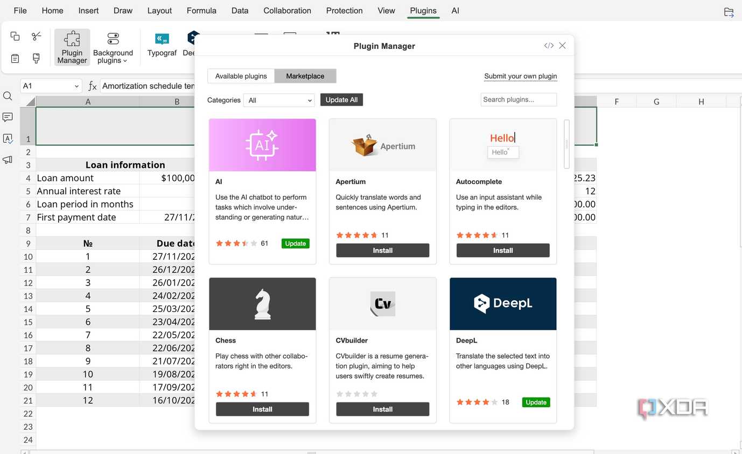The width and height of the screenshot is (742, 454).
Task: Click the fx insert function icon
Action: [92, 86]
